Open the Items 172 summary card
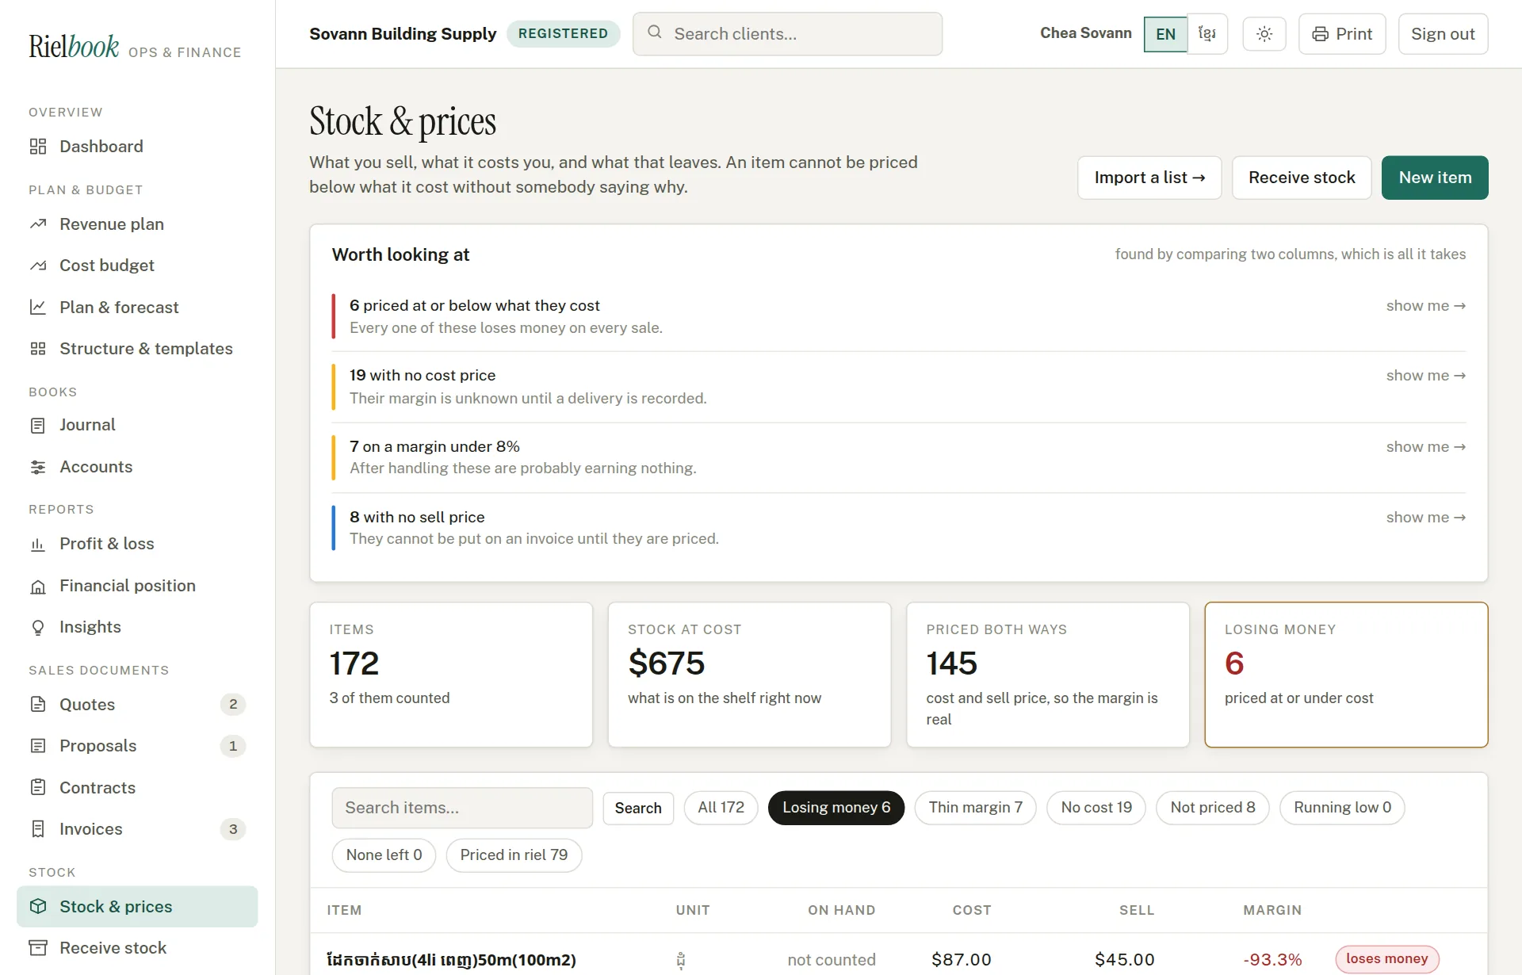The width and height of the screenshot is (1522, 975). coord(451,675)
